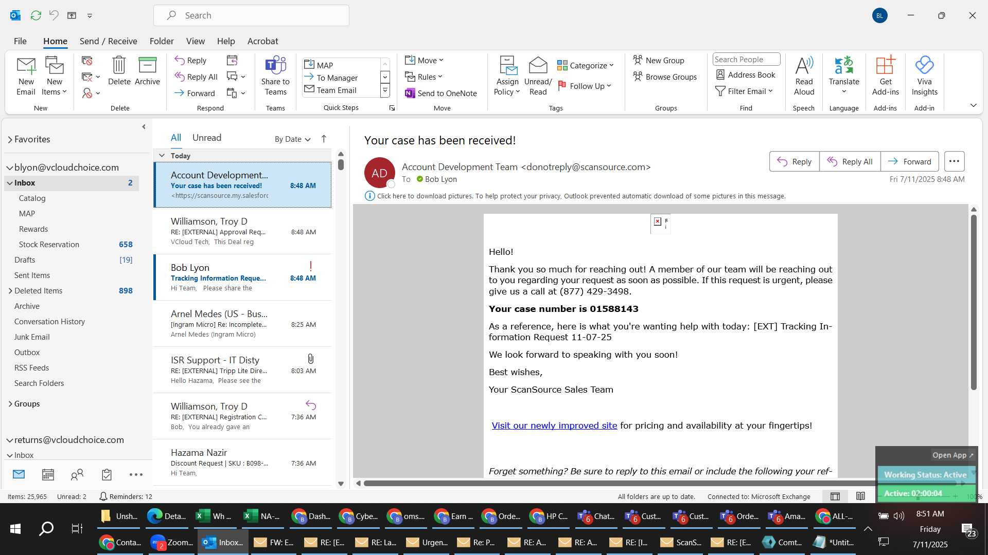Switch to Calendar view in navigation bar

coord(48,475)
